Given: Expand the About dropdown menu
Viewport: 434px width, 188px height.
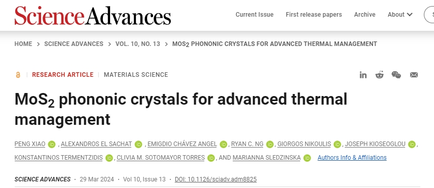Looking at the screenshot, I should [400, 15].
